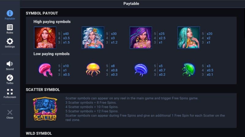Click the teal-haired mermaid symbol
Screen dimensions: 245x137
click(x=188, y=37)
